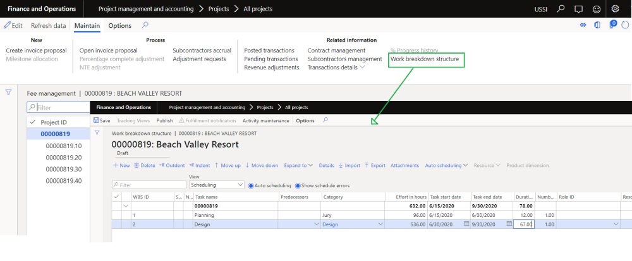Open Contract management
632x261 pixels.
[x=336, y=50]
